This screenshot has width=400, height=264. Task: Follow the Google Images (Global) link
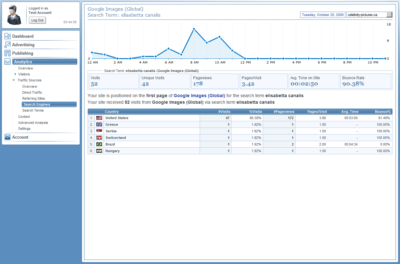tap(199, 96)
